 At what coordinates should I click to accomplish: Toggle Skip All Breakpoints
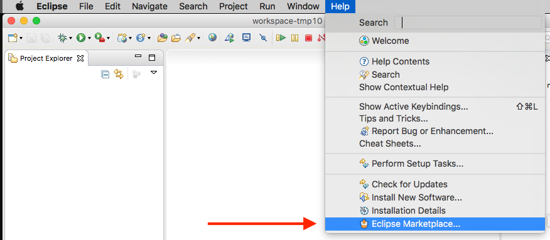click(264, 38)
